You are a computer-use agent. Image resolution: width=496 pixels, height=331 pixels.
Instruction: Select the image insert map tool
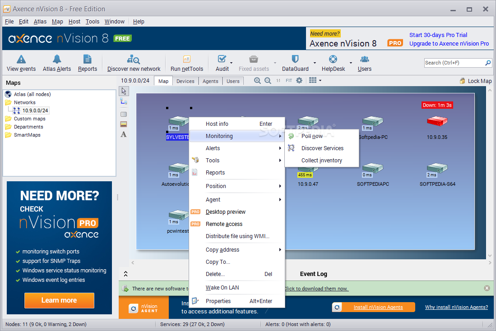click(124, 124)
